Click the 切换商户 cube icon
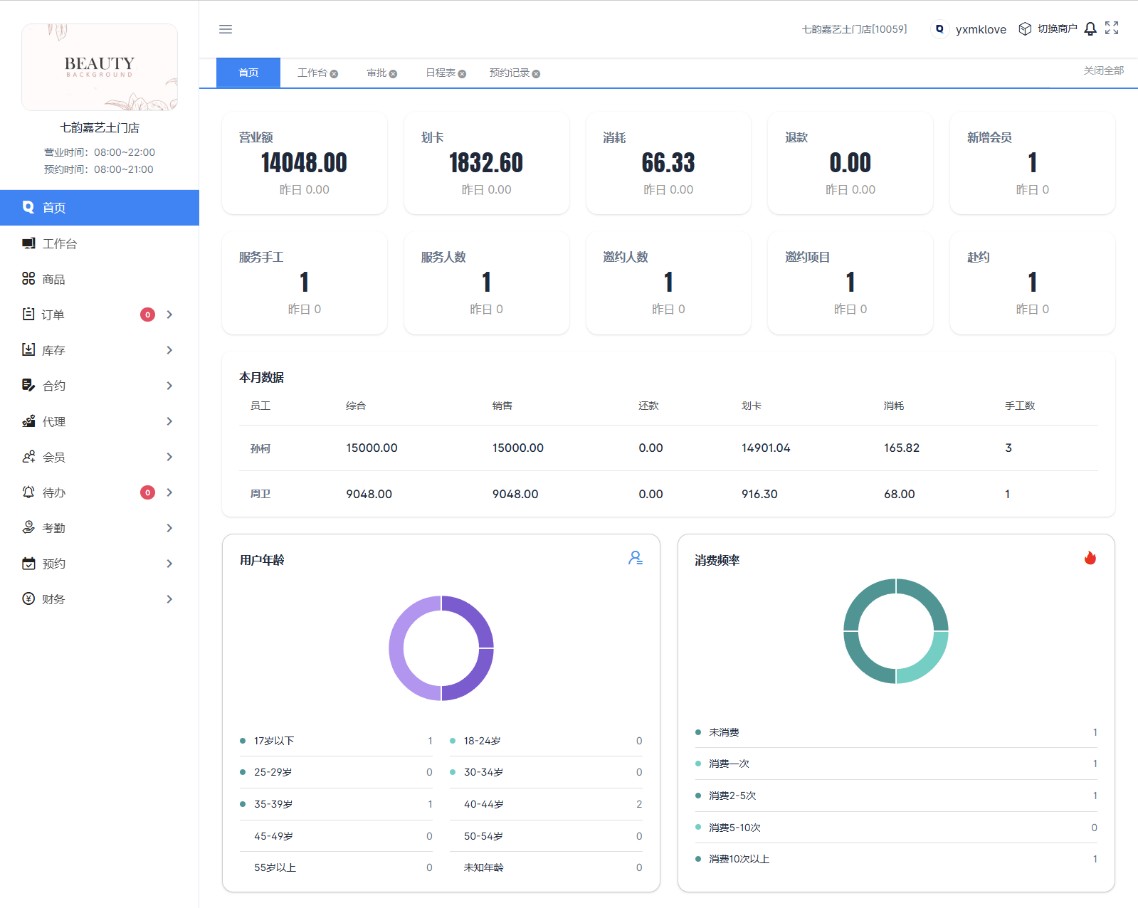 pos(1025,29)
